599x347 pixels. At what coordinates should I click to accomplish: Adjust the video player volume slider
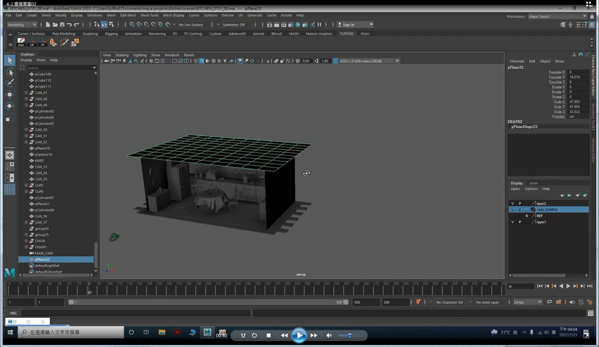pyautogui.click(x=350, y=335)
